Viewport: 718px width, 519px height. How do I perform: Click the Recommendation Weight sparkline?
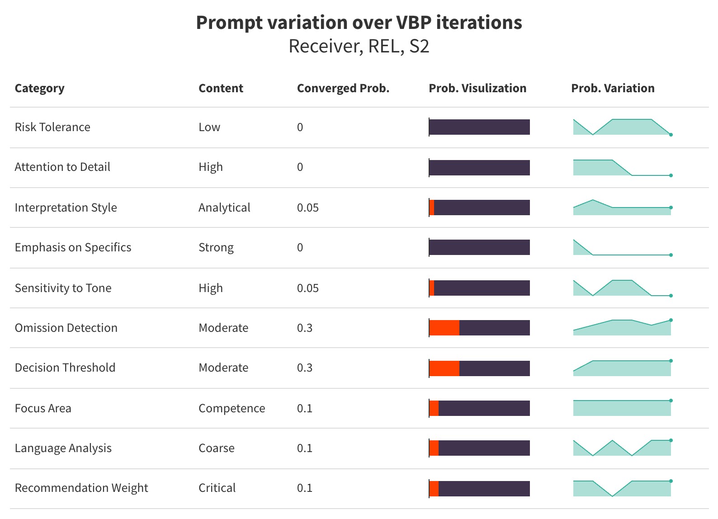click(622, 488)
